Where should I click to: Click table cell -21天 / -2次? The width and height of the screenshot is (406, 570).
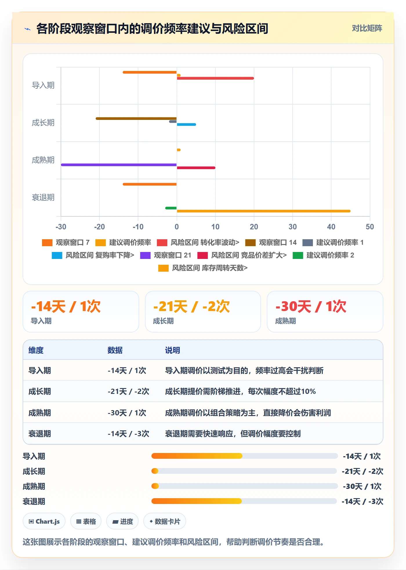(x=128, y=392)
